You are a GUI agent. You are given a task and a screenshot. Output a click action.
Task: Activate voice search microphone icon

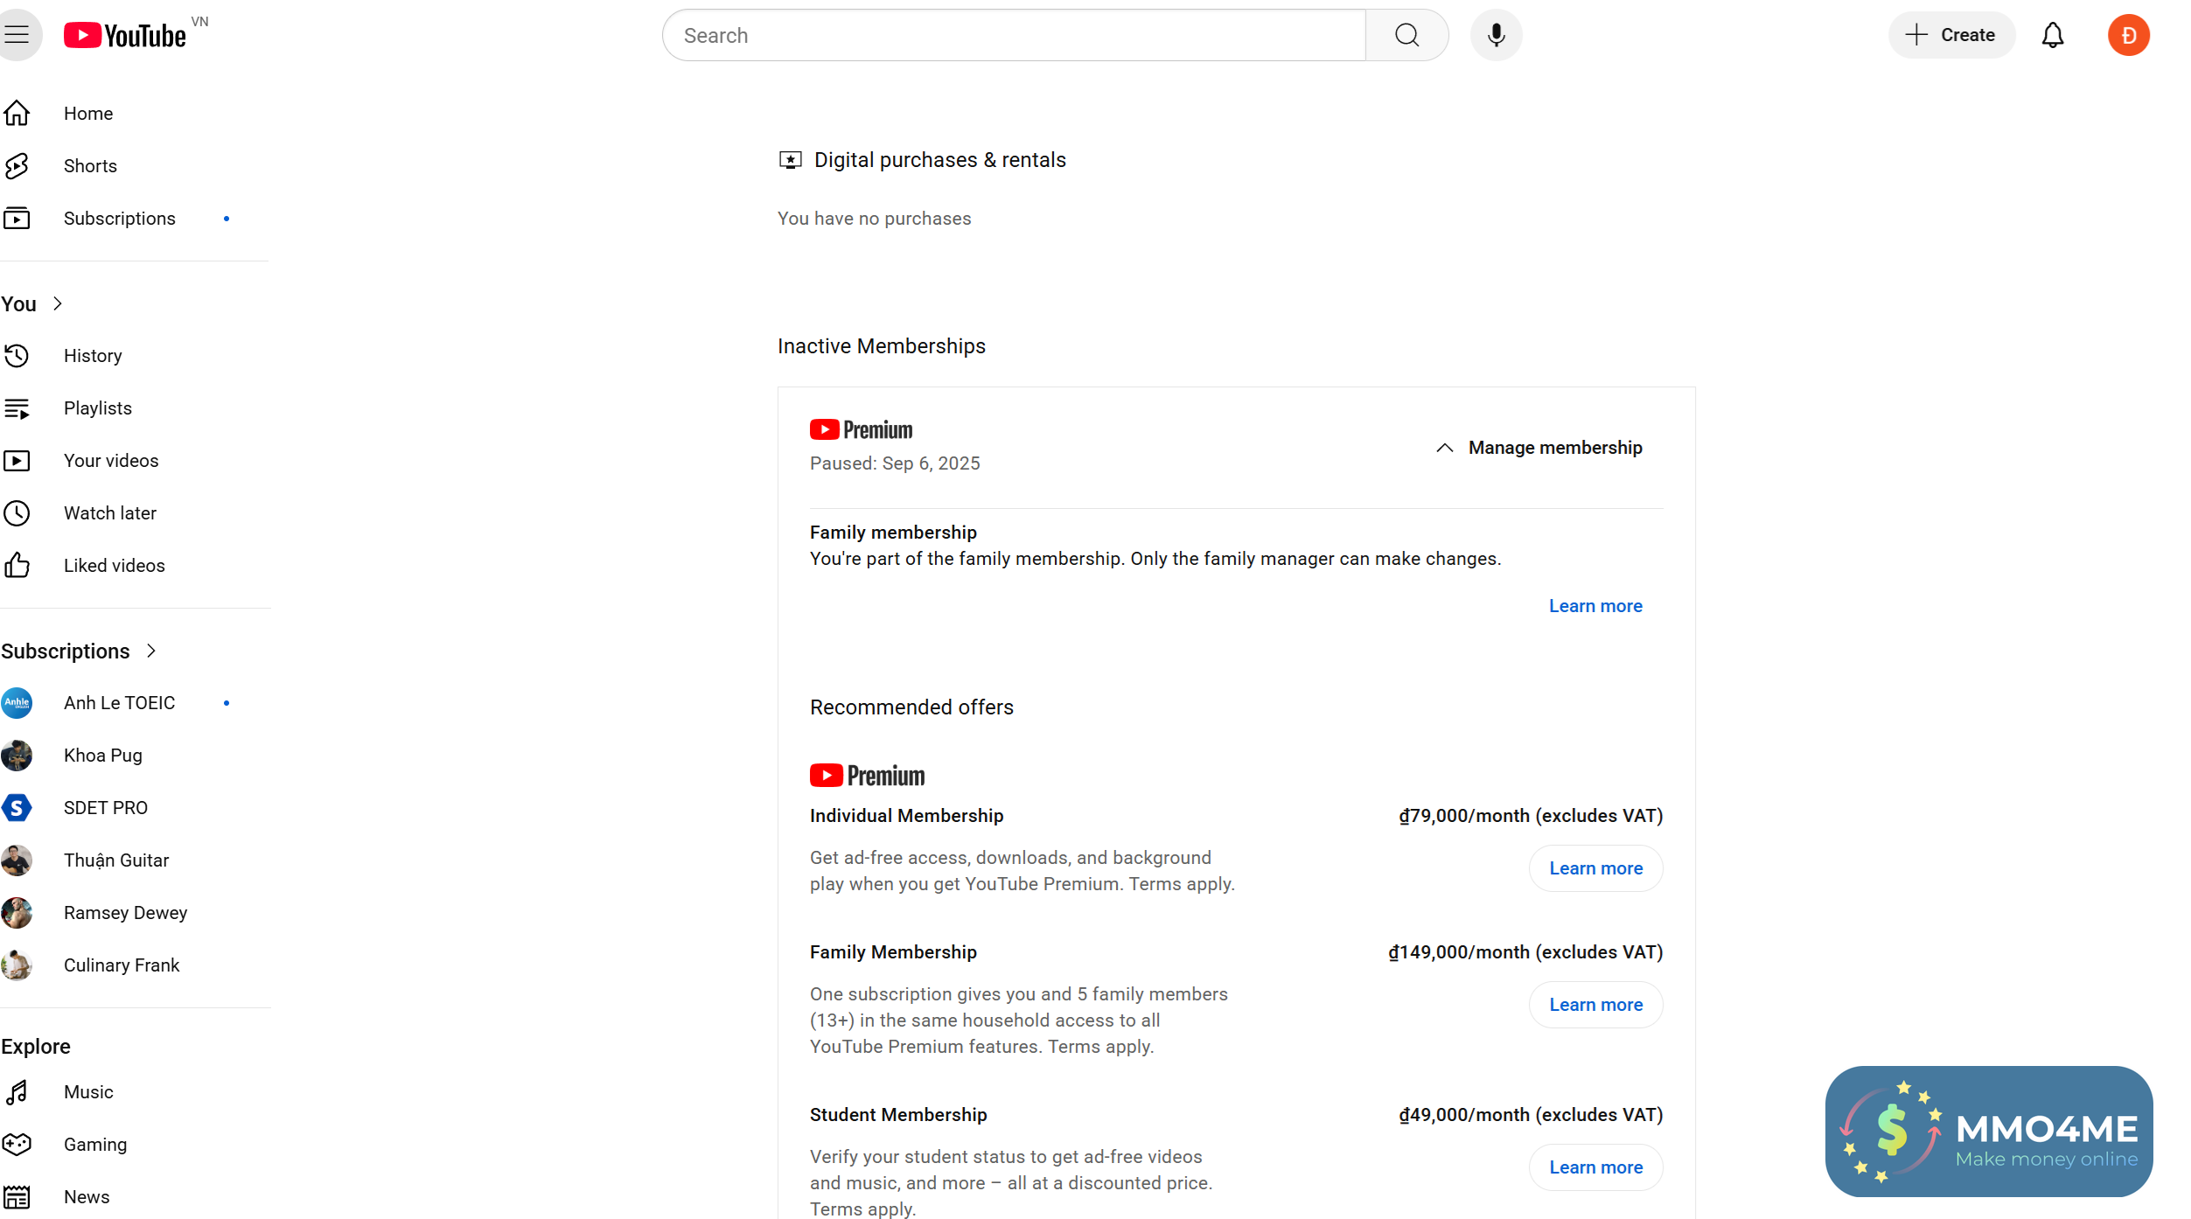(x=1496, y=35)
